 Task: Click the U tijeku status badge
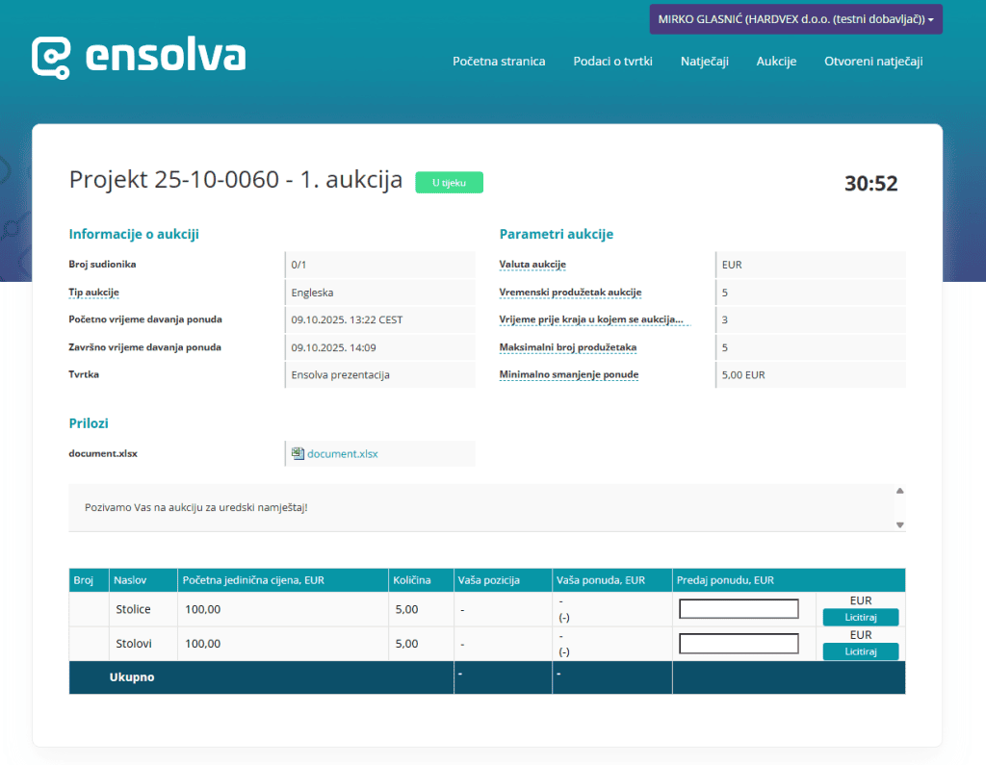pos(449,183)
